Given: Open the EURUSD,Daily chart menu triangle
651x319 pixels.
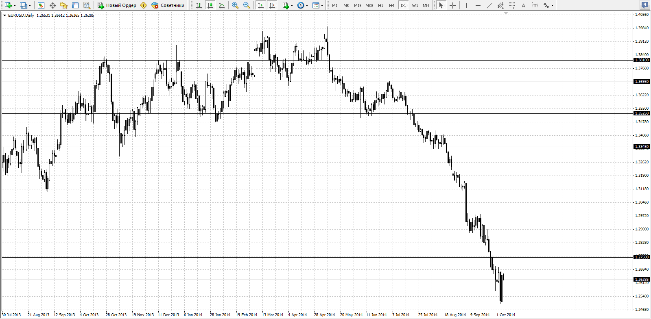Looking at the screenshot, I should pos(4,15).
